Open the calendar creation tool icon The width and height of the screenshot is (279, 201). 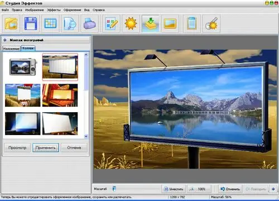coord(50,23)
